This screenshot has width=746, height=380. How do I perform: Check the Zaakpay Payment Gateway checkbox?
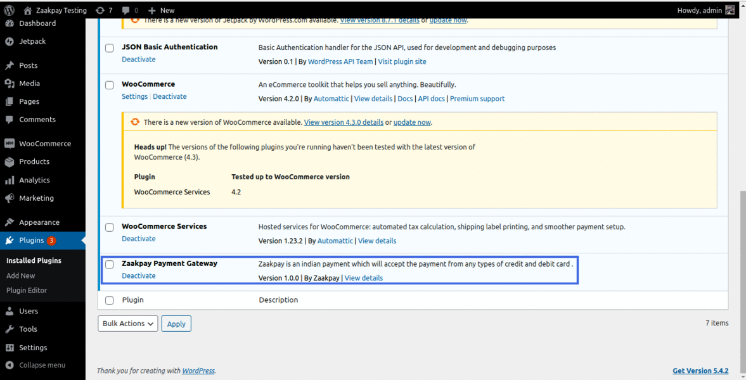click(110, 265)
